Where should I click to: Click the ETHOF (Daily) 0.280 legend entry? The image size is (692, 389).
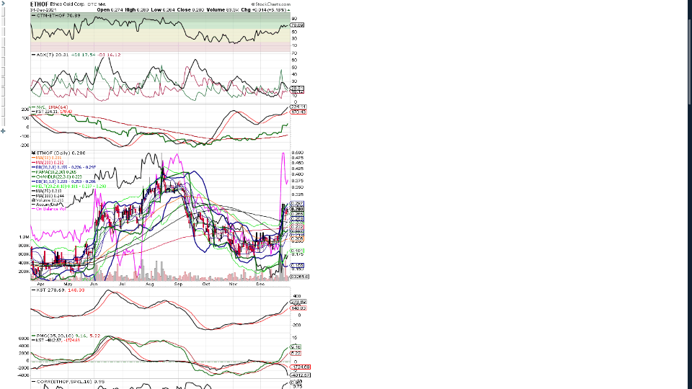pos(61,153)
